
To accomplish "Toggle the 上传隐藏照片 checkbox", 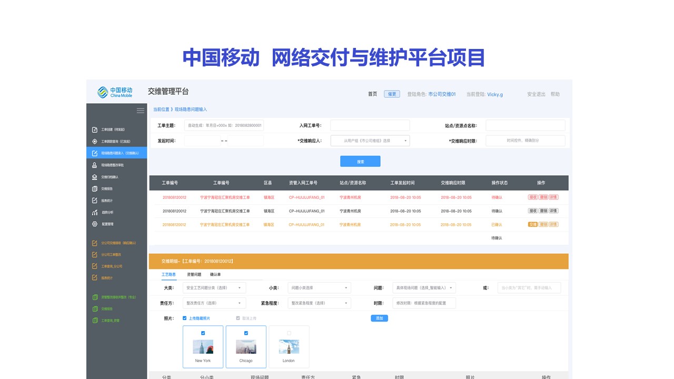I will tap(184, 318).
